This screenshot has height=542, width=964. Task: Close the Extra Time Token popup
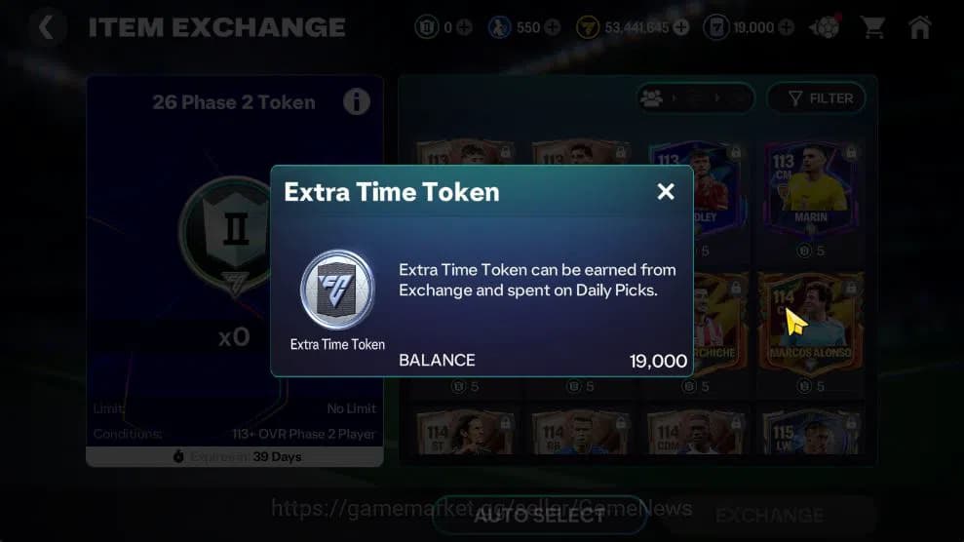pyautogui.click(x=665, y=192)
